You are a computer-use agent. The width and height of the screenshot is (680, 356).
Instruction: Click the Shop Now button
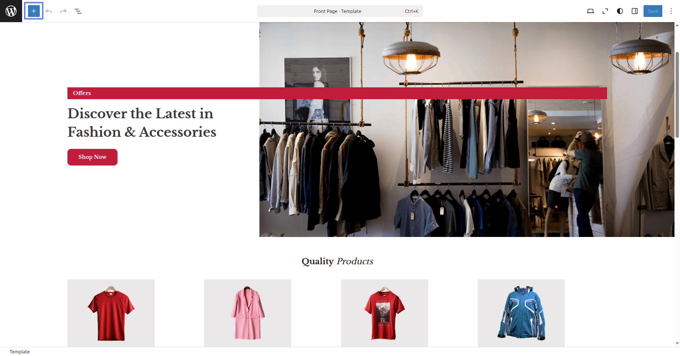[92, 157]
